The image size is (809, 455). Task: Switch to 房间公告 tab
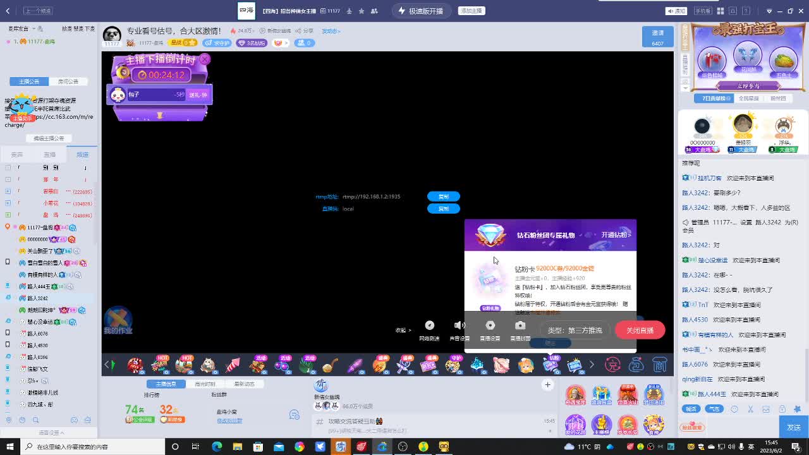tap(68, 82)
